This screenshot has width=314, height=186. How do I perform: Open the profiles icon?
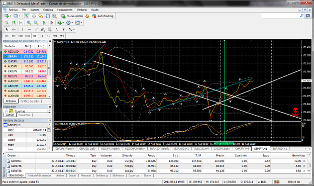[17, 16]
